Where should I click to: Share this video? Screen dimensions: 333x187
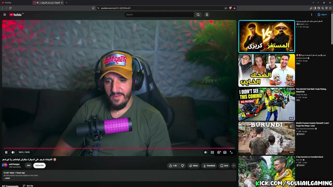tap(194, 166)
